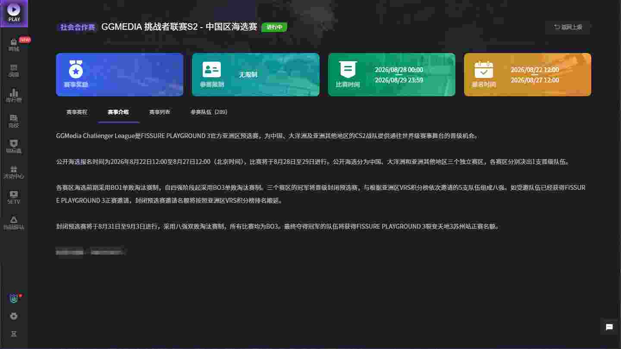Screen dimensions: 621x349
Task: Click the 比赛时间 label
Action: pos(348,85)
